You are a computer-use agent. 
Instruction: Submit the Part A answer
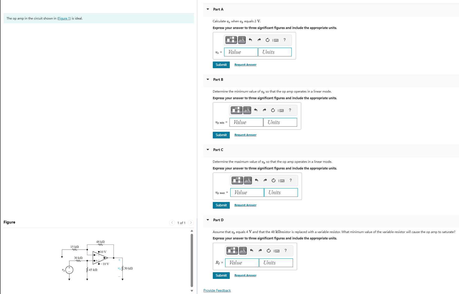coord(221,65)
